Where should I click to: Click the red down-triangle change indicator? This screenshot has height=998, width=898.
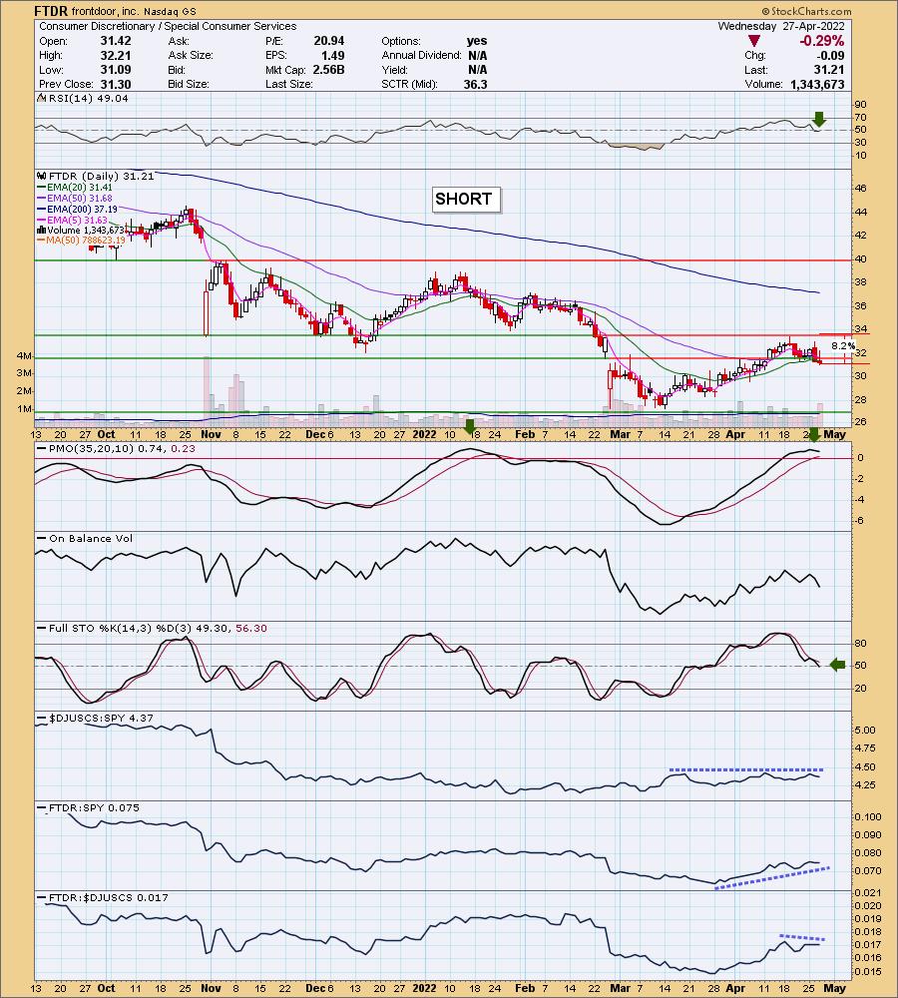coord(753,41)
